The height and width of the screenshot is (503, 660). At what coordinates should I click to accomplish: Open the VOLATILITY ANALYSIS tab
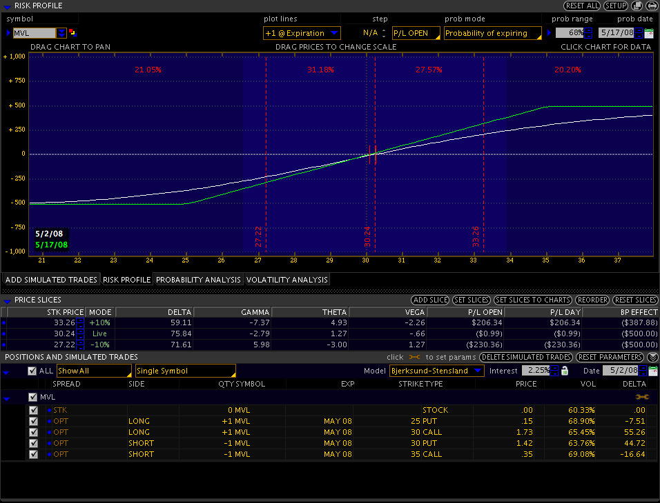[287, 280]
